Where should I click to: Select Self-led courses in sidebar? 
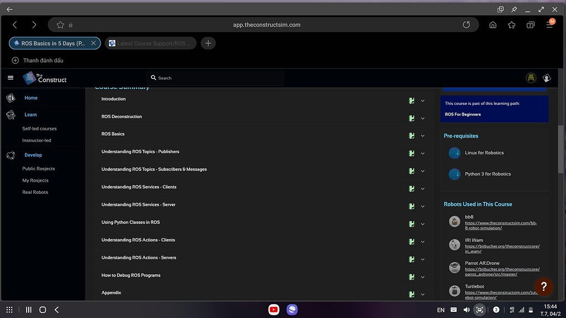pos(39,129)
